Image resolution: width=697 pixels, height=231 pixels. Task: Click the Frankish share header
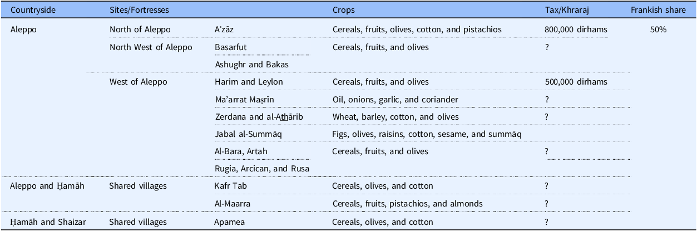tap(658, 10)
